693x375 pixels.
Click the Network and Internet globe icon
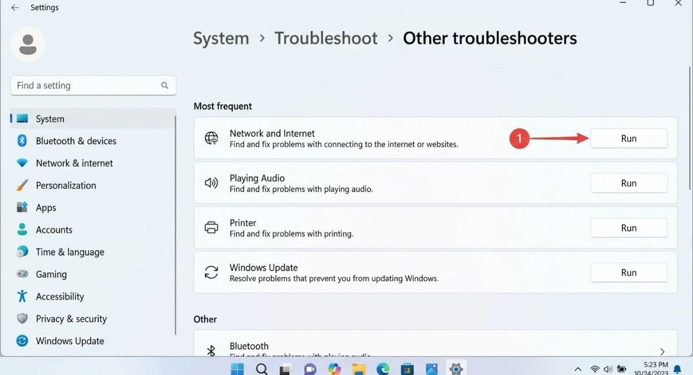(x=211, y=138)
